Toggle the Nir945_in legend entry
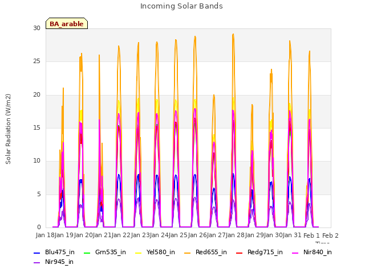 pyautogui.click(x=54, y=262)
